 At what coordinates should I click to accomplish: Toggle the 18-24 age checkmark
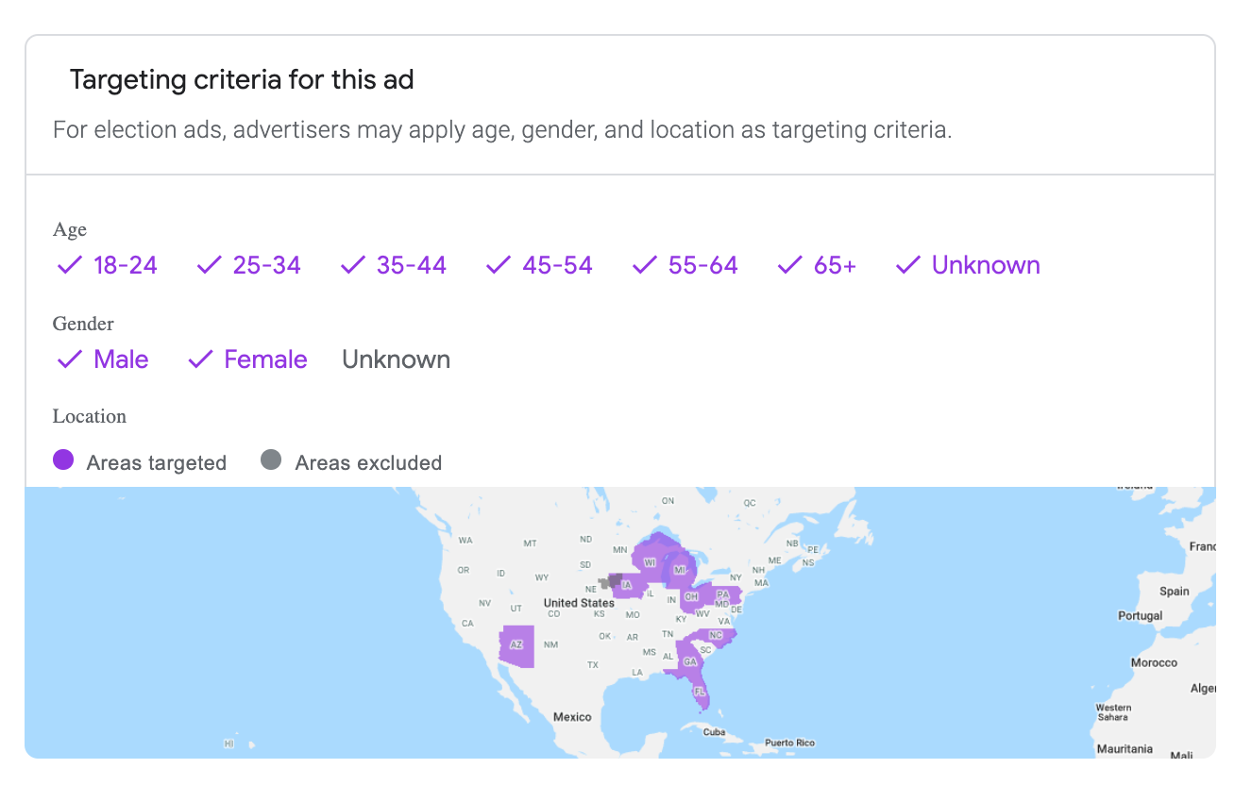107,265
